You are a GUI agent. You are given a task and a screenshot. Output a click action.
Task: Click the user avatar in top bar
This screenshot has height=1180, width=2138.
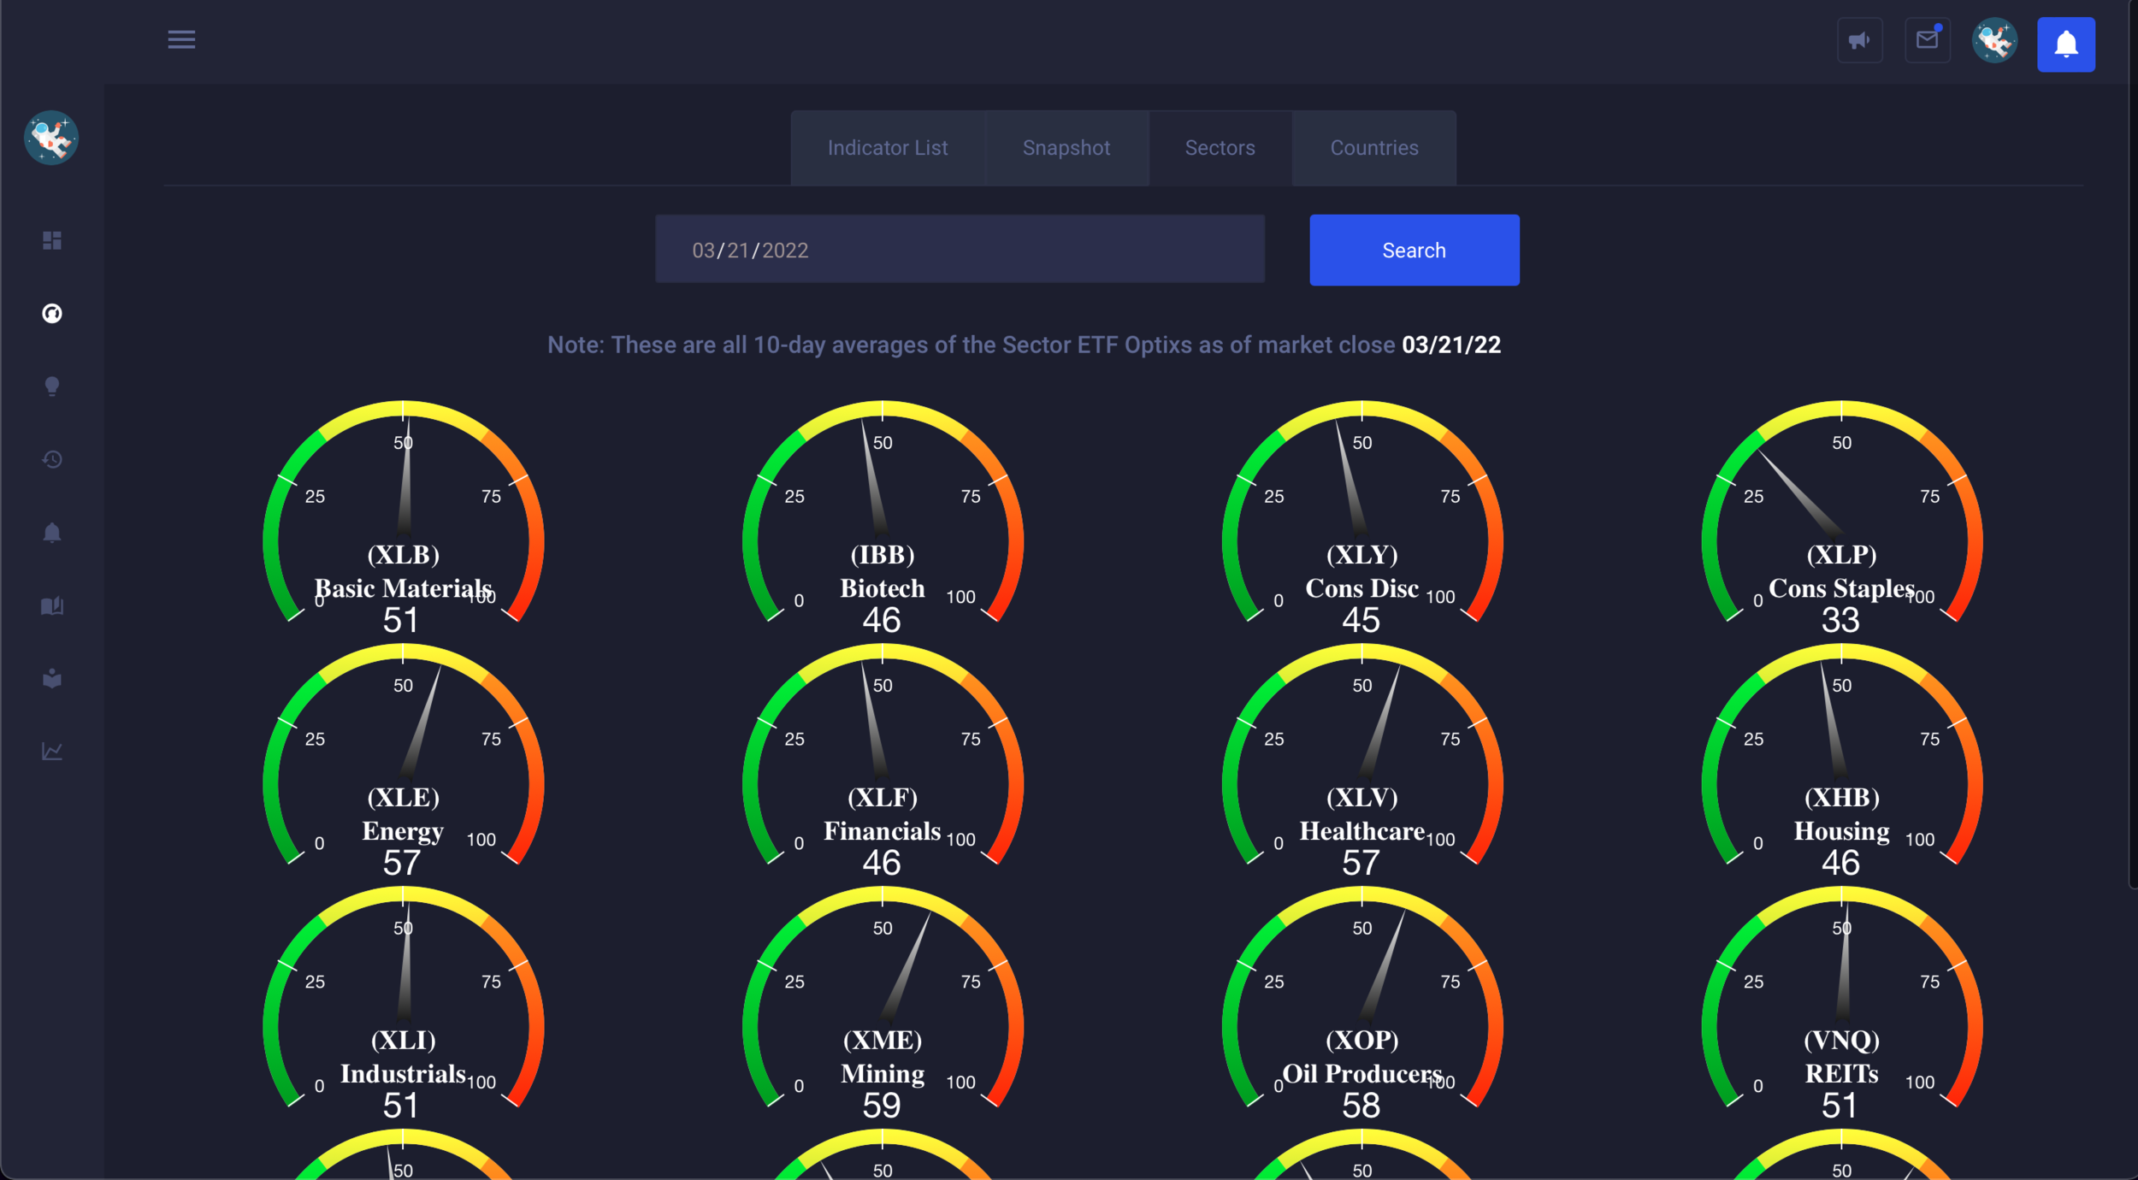pos(1994,40)
